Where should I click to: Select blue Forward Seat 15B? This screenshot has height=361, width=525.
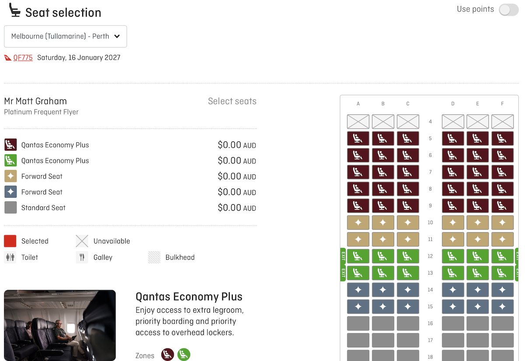click(383, 306)
